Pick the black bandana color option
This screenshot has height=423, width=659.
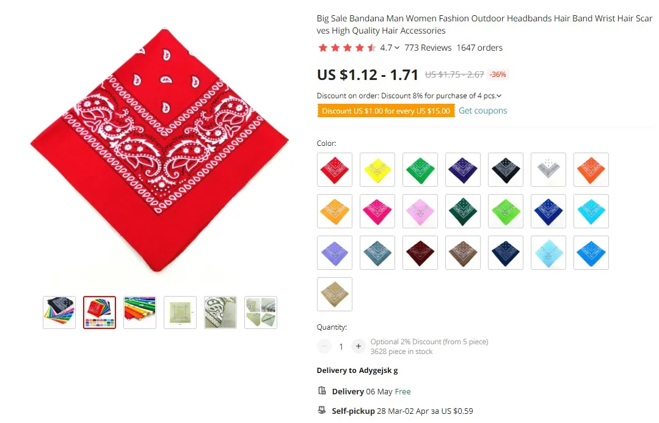(506, 170)
